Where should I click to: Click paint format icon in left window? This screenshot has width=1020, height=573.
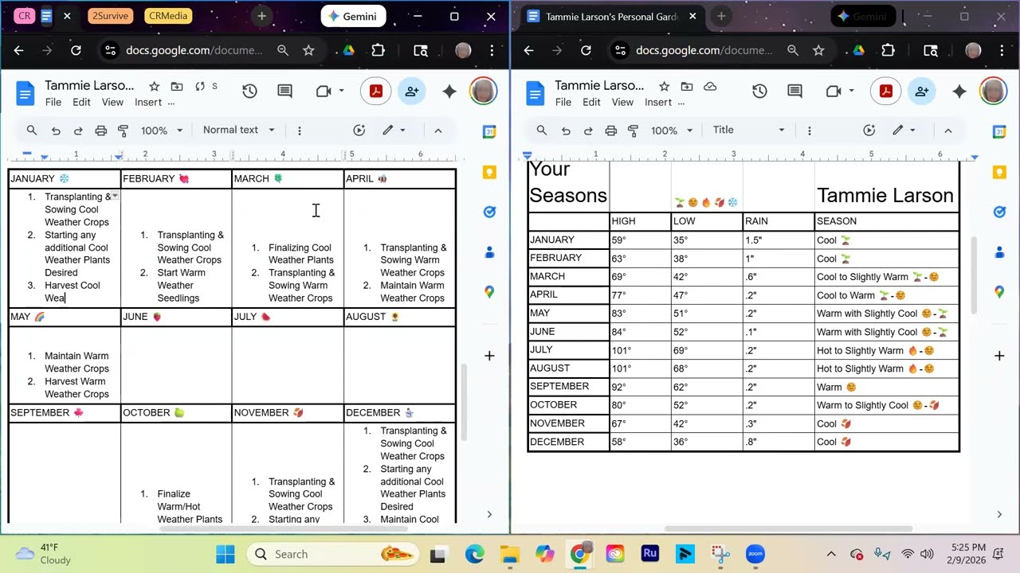[x=123, y=131]
